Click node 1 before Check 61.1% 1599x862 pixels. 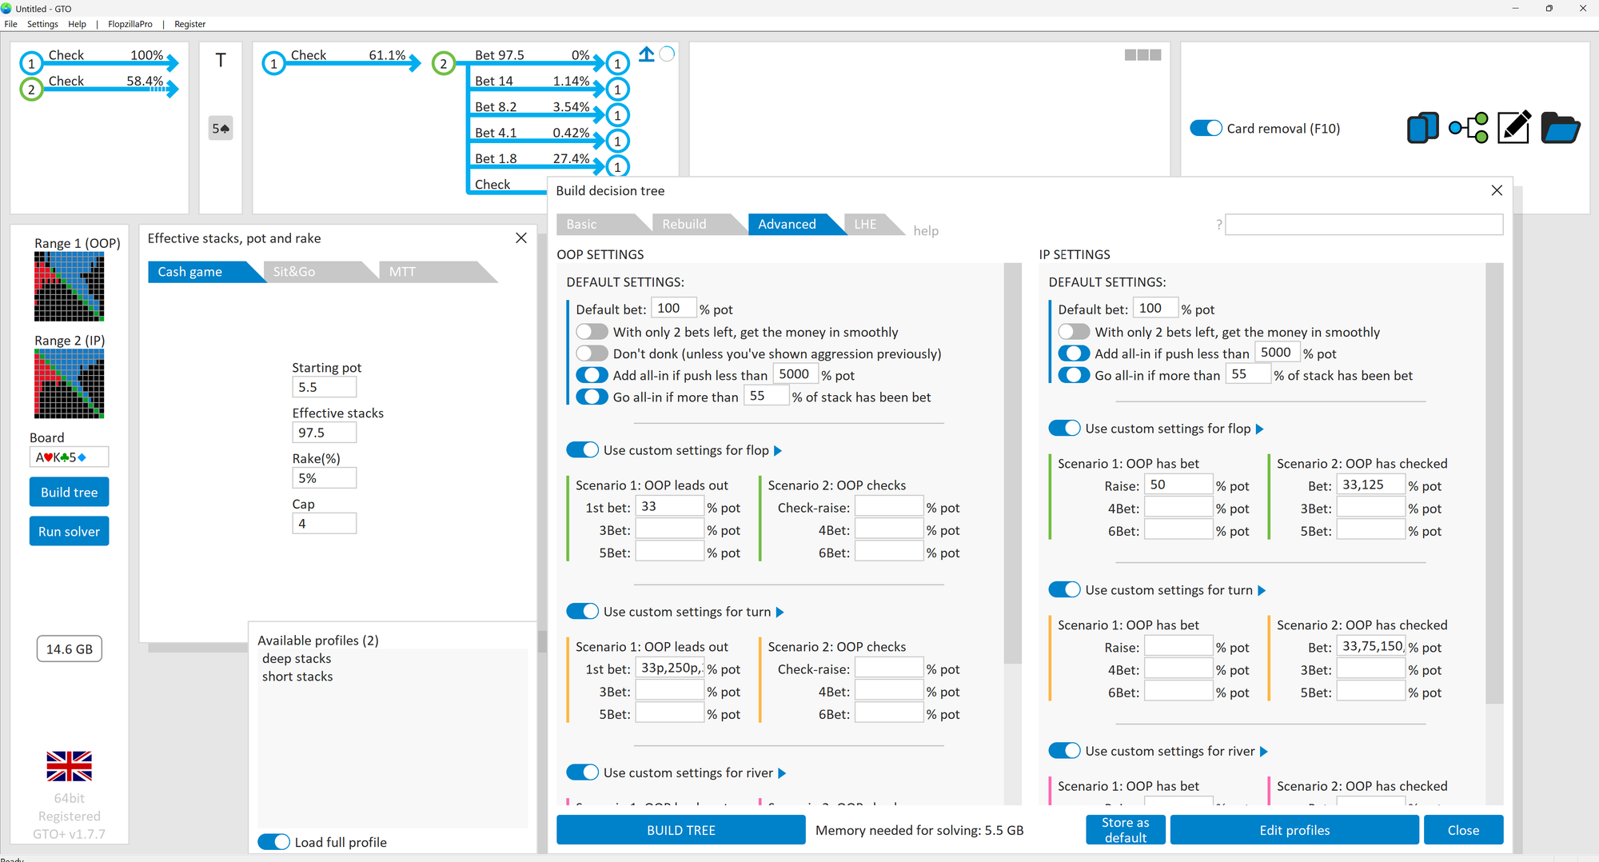point(273,63)
